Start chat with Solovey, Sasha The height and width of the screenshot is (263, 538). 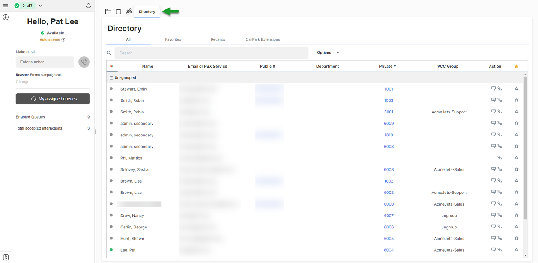[493, 169]
